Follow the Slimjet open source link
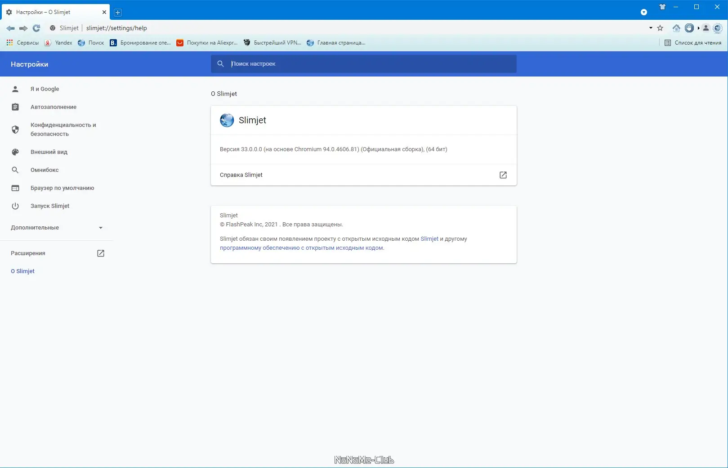Viewport: 728px width, 468px height. click(x=429, y=239)
